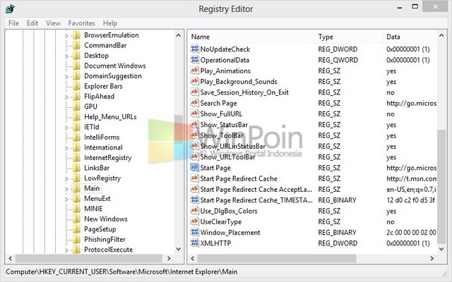Click values pane scroll left arrow
This screenshot has height=282, width=452.
(x=193, y=259)
